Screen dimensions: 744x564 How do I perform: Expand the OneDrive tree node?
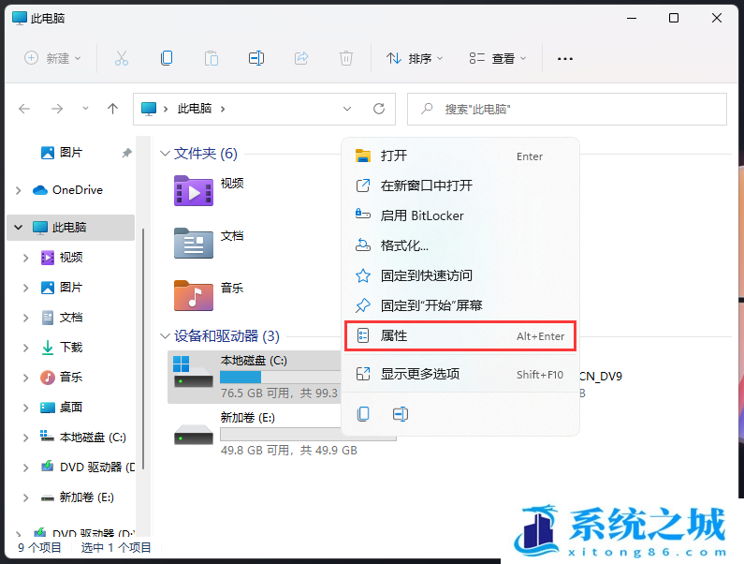(x=19, y=190)
